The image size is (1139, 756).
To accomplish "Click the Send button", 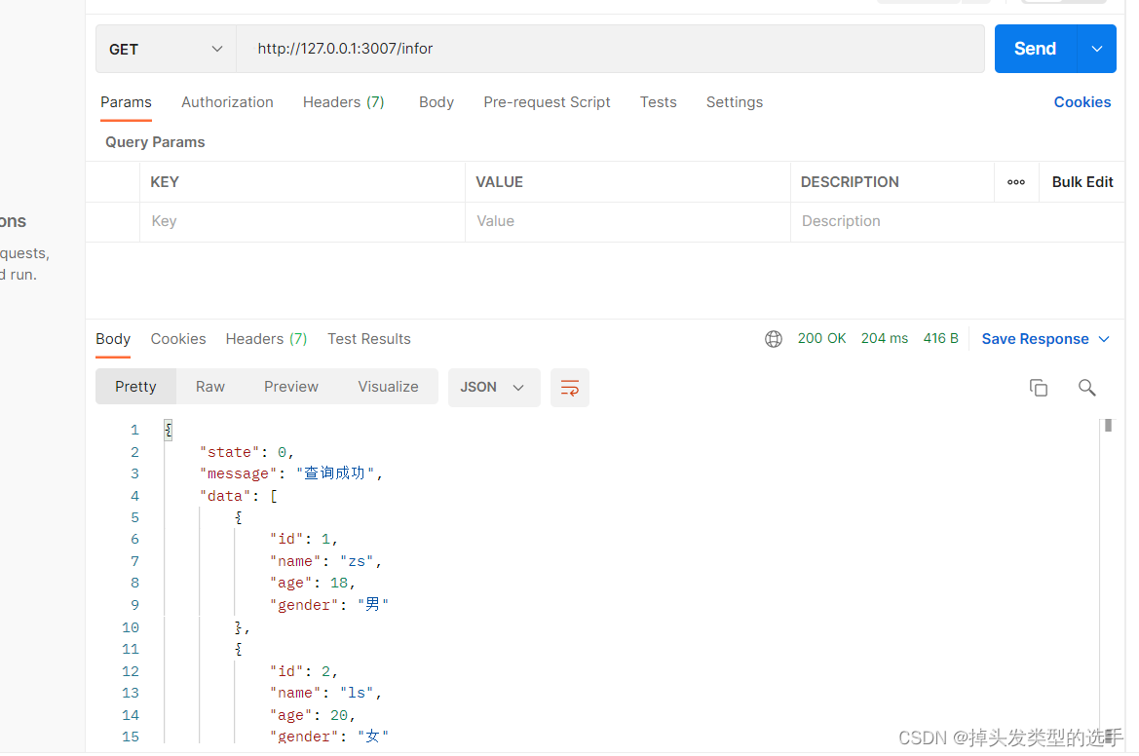I will click(1035, 48).
